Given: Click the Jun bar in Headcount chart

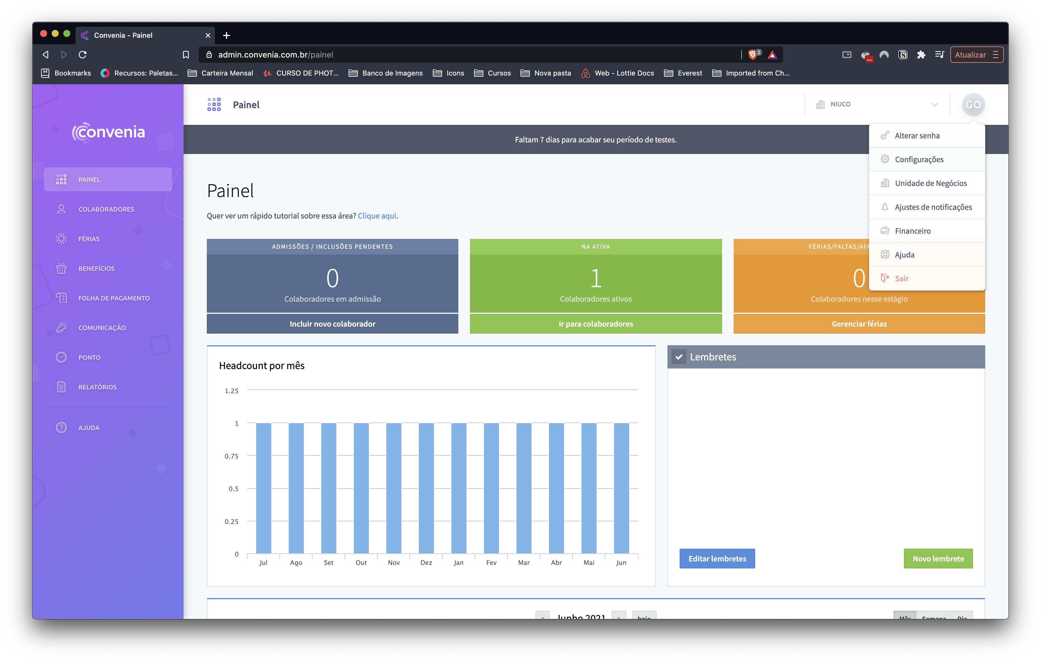Looking at the screenshot, I should 621,488.
